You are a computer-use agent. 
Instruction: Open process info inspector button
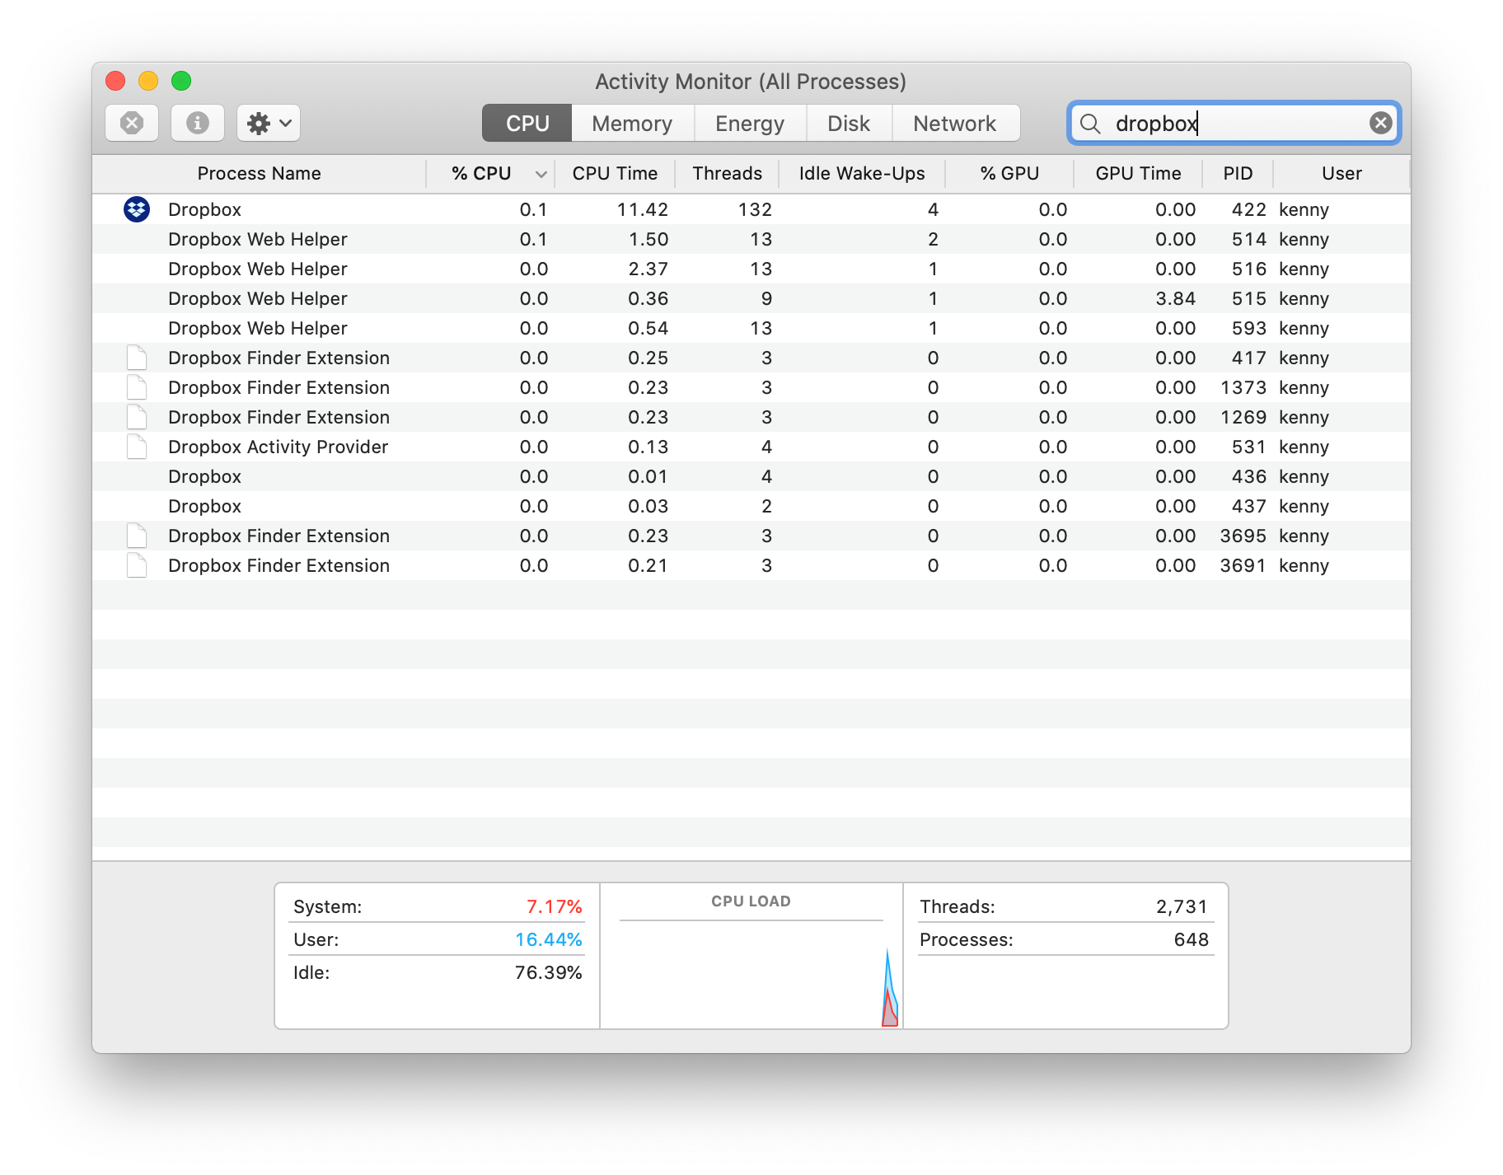click(197, 124)
